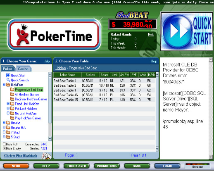Click the connection quality meter
The image size is (214, 171).
click(x=197, y=165)
